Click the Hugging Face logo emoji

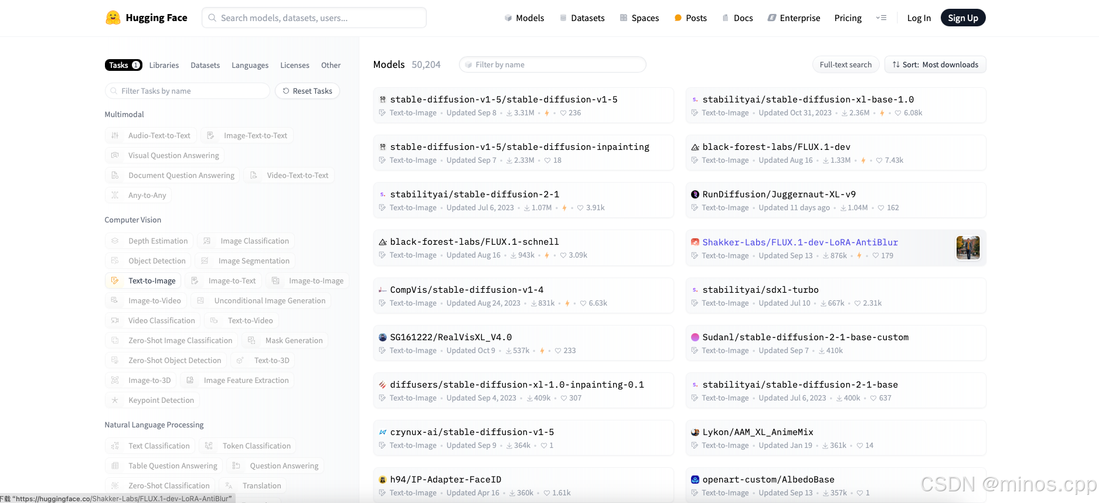[113, 18]
